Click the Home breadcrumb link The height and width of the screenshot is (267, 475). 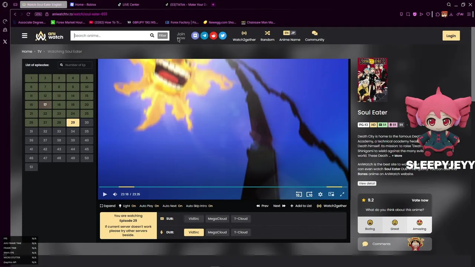tap(27, 52)
